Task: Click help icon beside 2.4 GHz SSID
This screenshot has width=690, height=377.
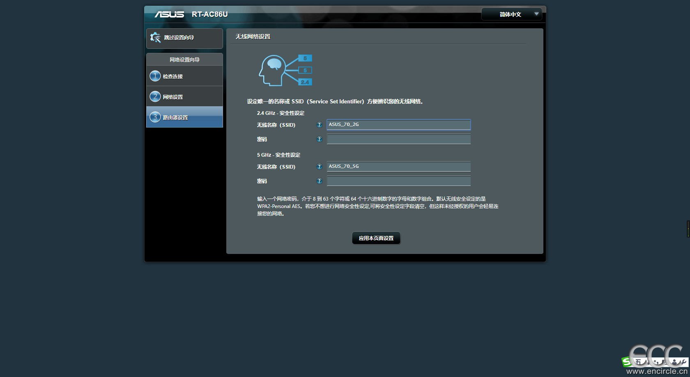Action: click(319, 125)
